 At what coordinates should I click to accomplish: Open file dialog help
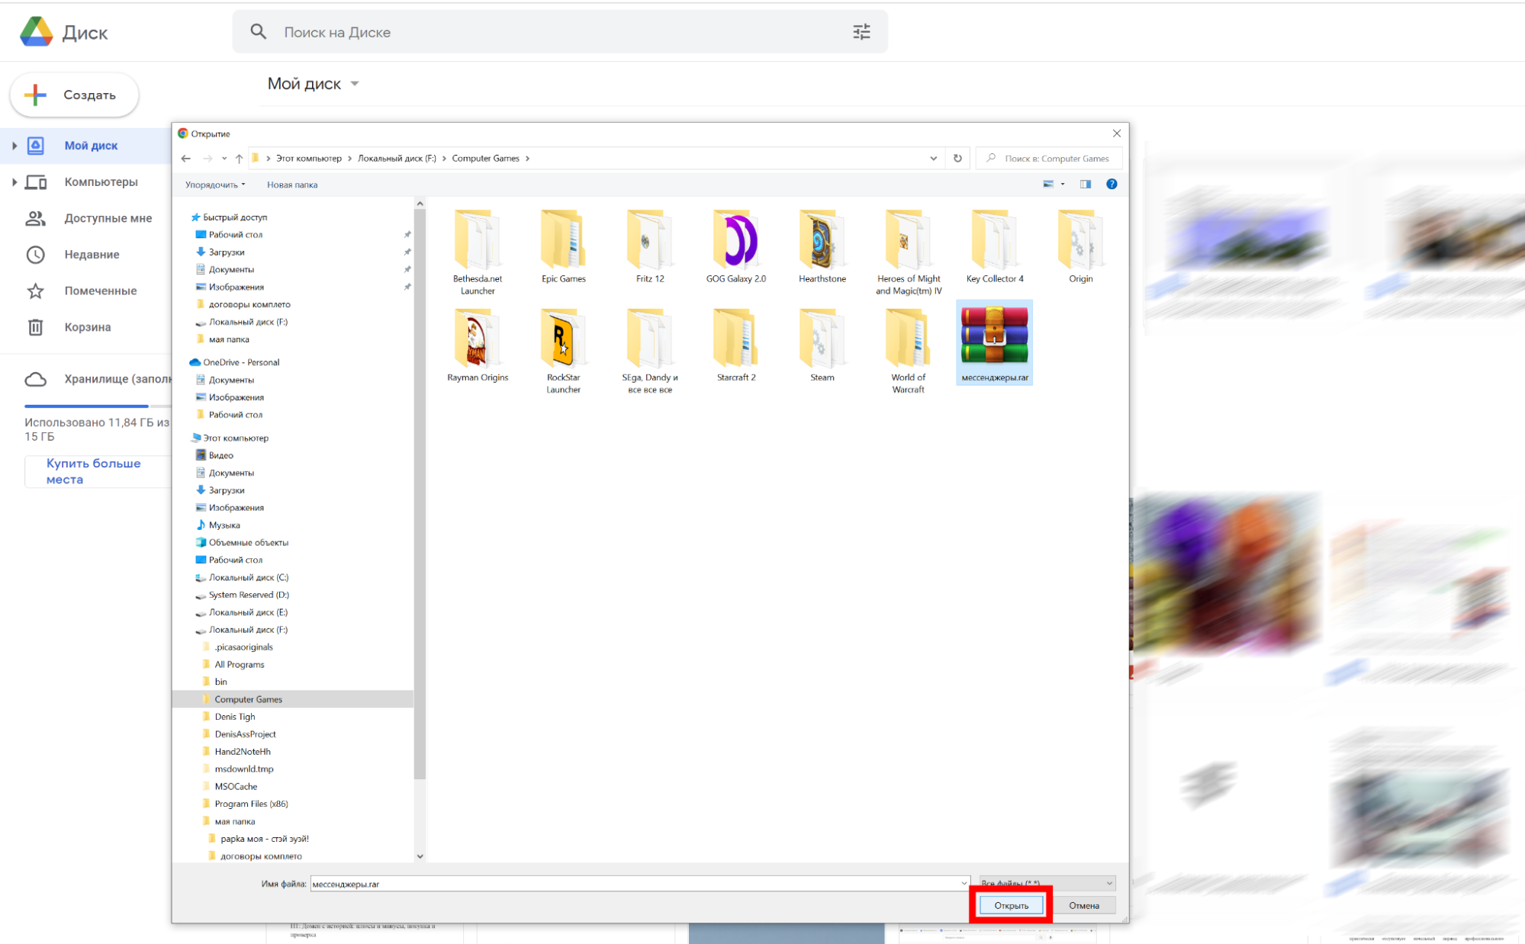pos(1112,184)
